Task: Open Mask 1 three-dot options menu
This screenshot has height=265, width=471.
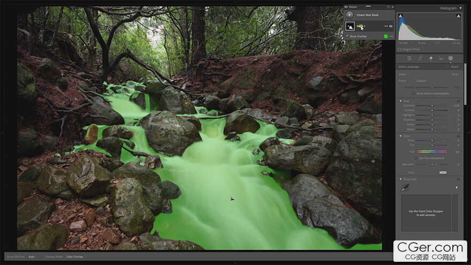Action: (386, 26)
